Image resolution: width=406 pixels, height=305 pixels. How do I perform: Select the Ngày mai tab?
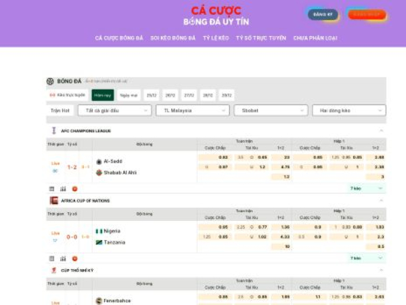[x=129, y=95]
